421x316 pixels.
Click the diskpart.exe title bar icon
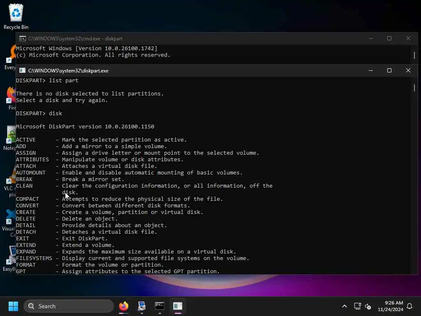click(22, 70)
